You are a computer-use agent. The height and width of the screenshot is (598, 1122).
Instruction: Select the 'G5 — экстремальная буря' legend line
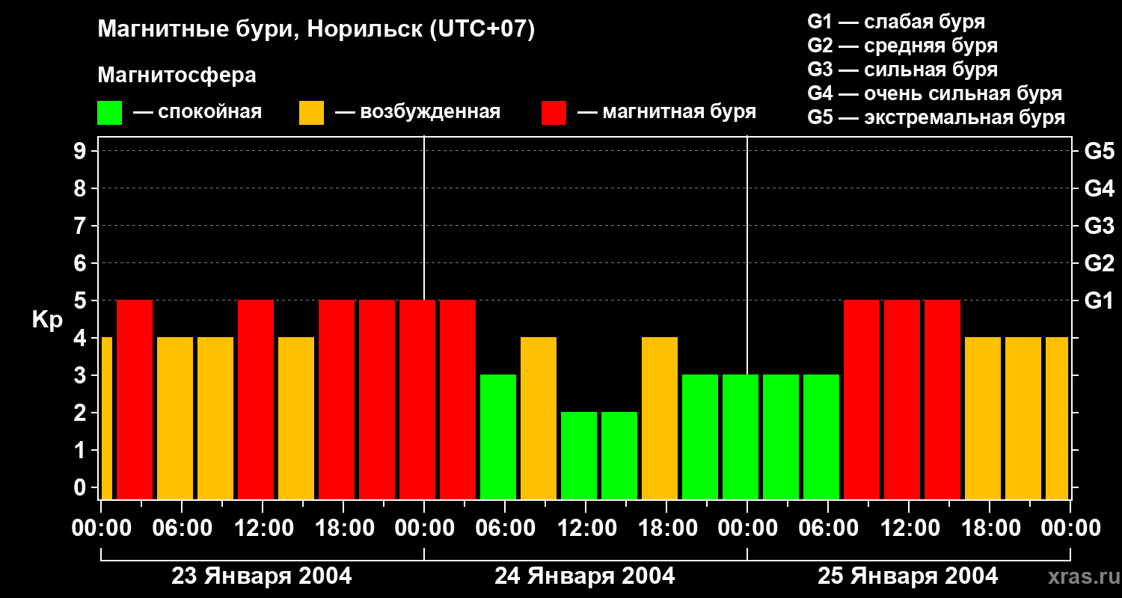tap(936, 117)
